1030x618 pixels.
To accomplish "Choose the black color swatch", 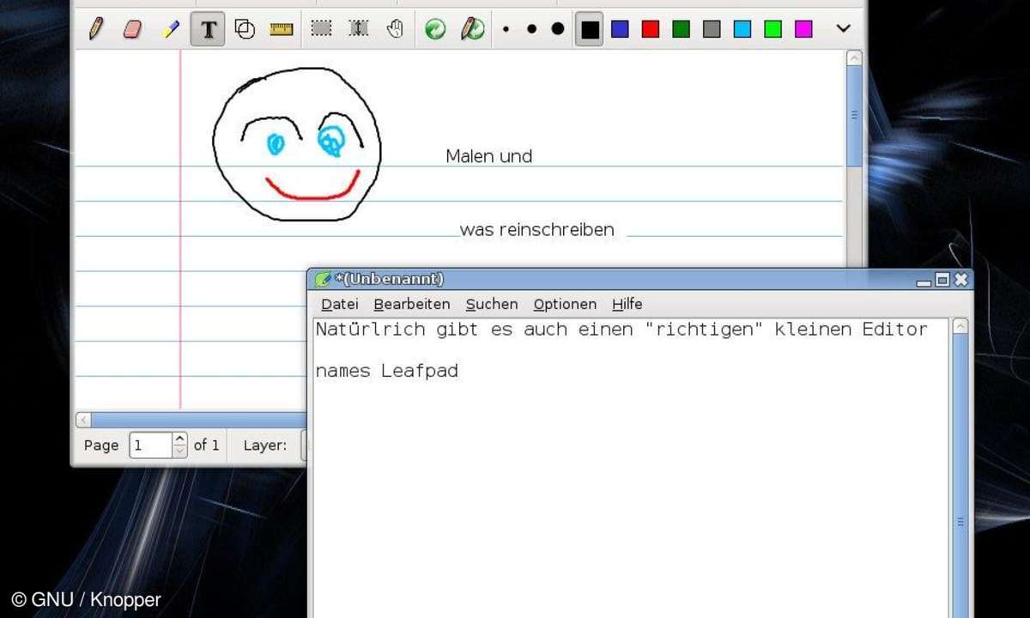I will [x=590, y=29].
